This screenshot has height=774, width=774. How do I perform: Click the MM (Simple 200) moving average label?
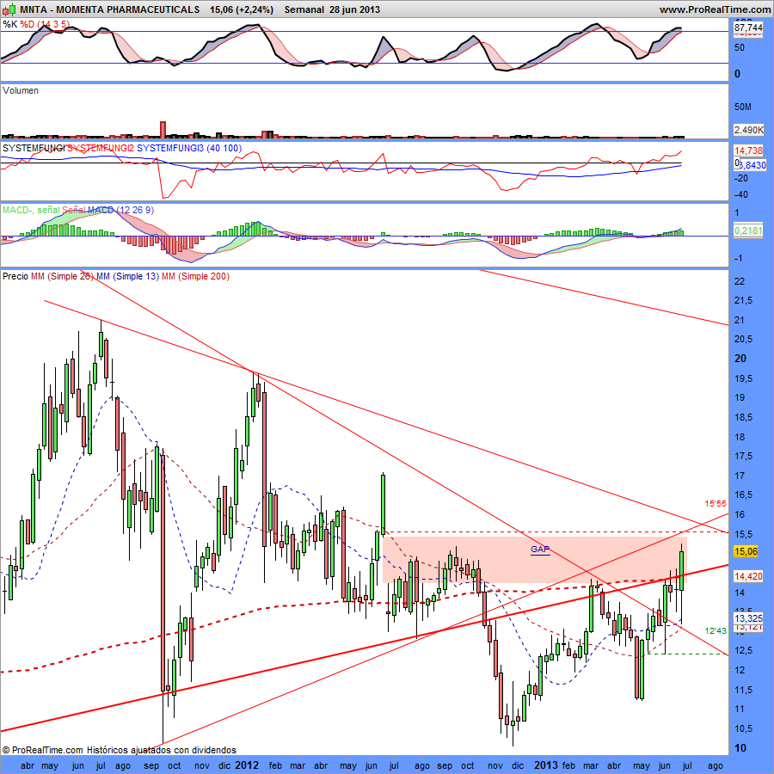click(x=195, y=276)
